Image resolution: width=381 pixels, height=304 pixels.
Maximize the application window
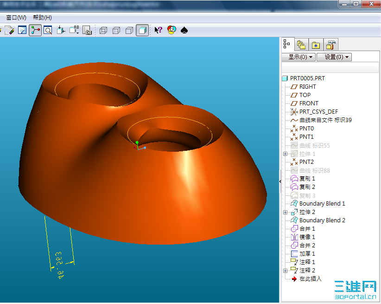[x=356, y=4]
